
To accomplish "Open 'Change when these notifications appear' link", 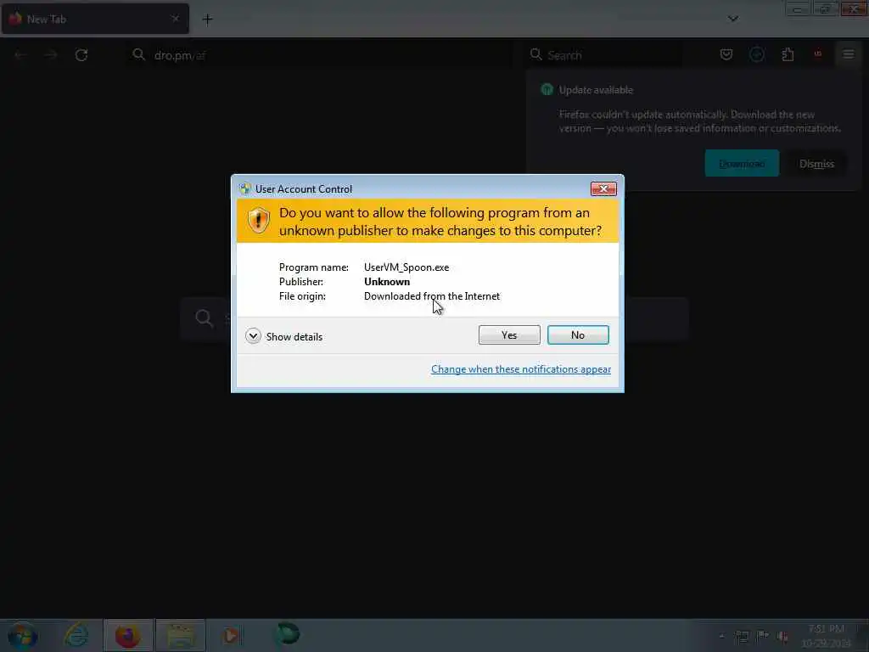I will pos(521,369).
